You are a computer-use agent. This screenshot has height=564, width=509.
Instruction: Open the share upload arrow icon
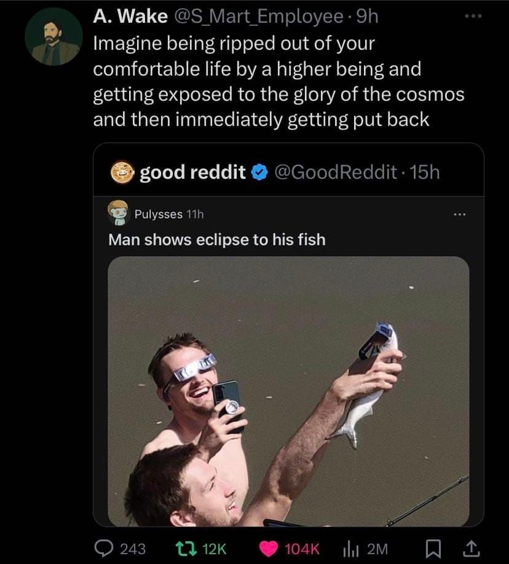pyautogui.click(x=472, y=549)
